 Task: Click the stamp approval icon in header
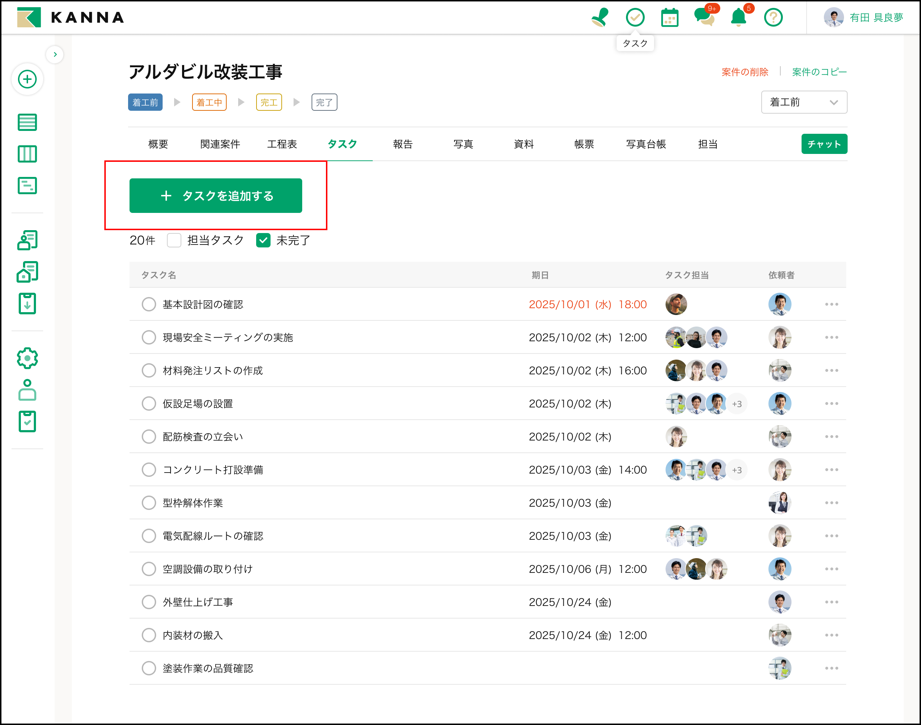(600, 17)
